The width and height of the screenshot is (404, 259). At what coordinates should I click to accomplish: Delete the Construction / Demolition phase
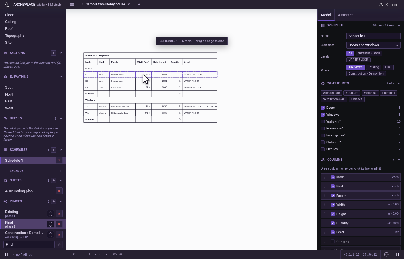click(x=59, y=235)
